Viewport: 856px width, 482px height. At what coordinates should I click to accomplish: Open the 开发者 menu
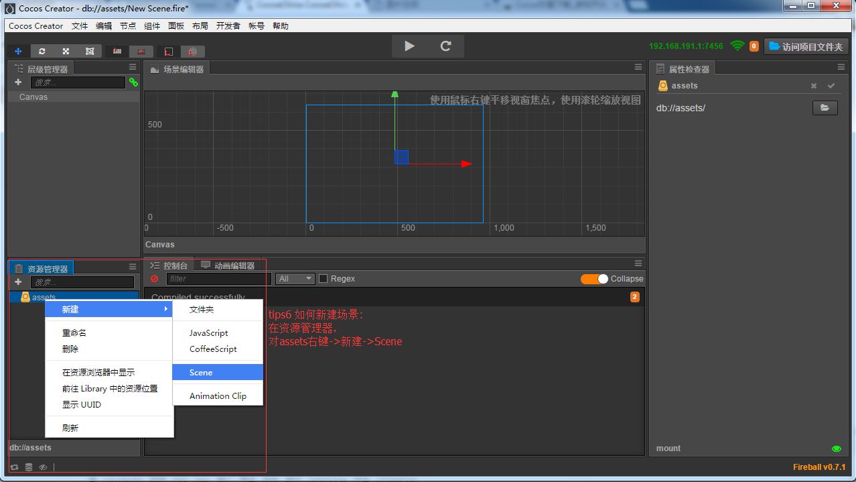[x=228, y=26]
